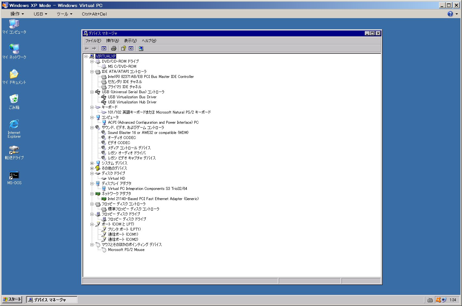The height and width of the screenshot is (306, 462).
Task: Click the スタート button
Action: click(x=12, y=300)
